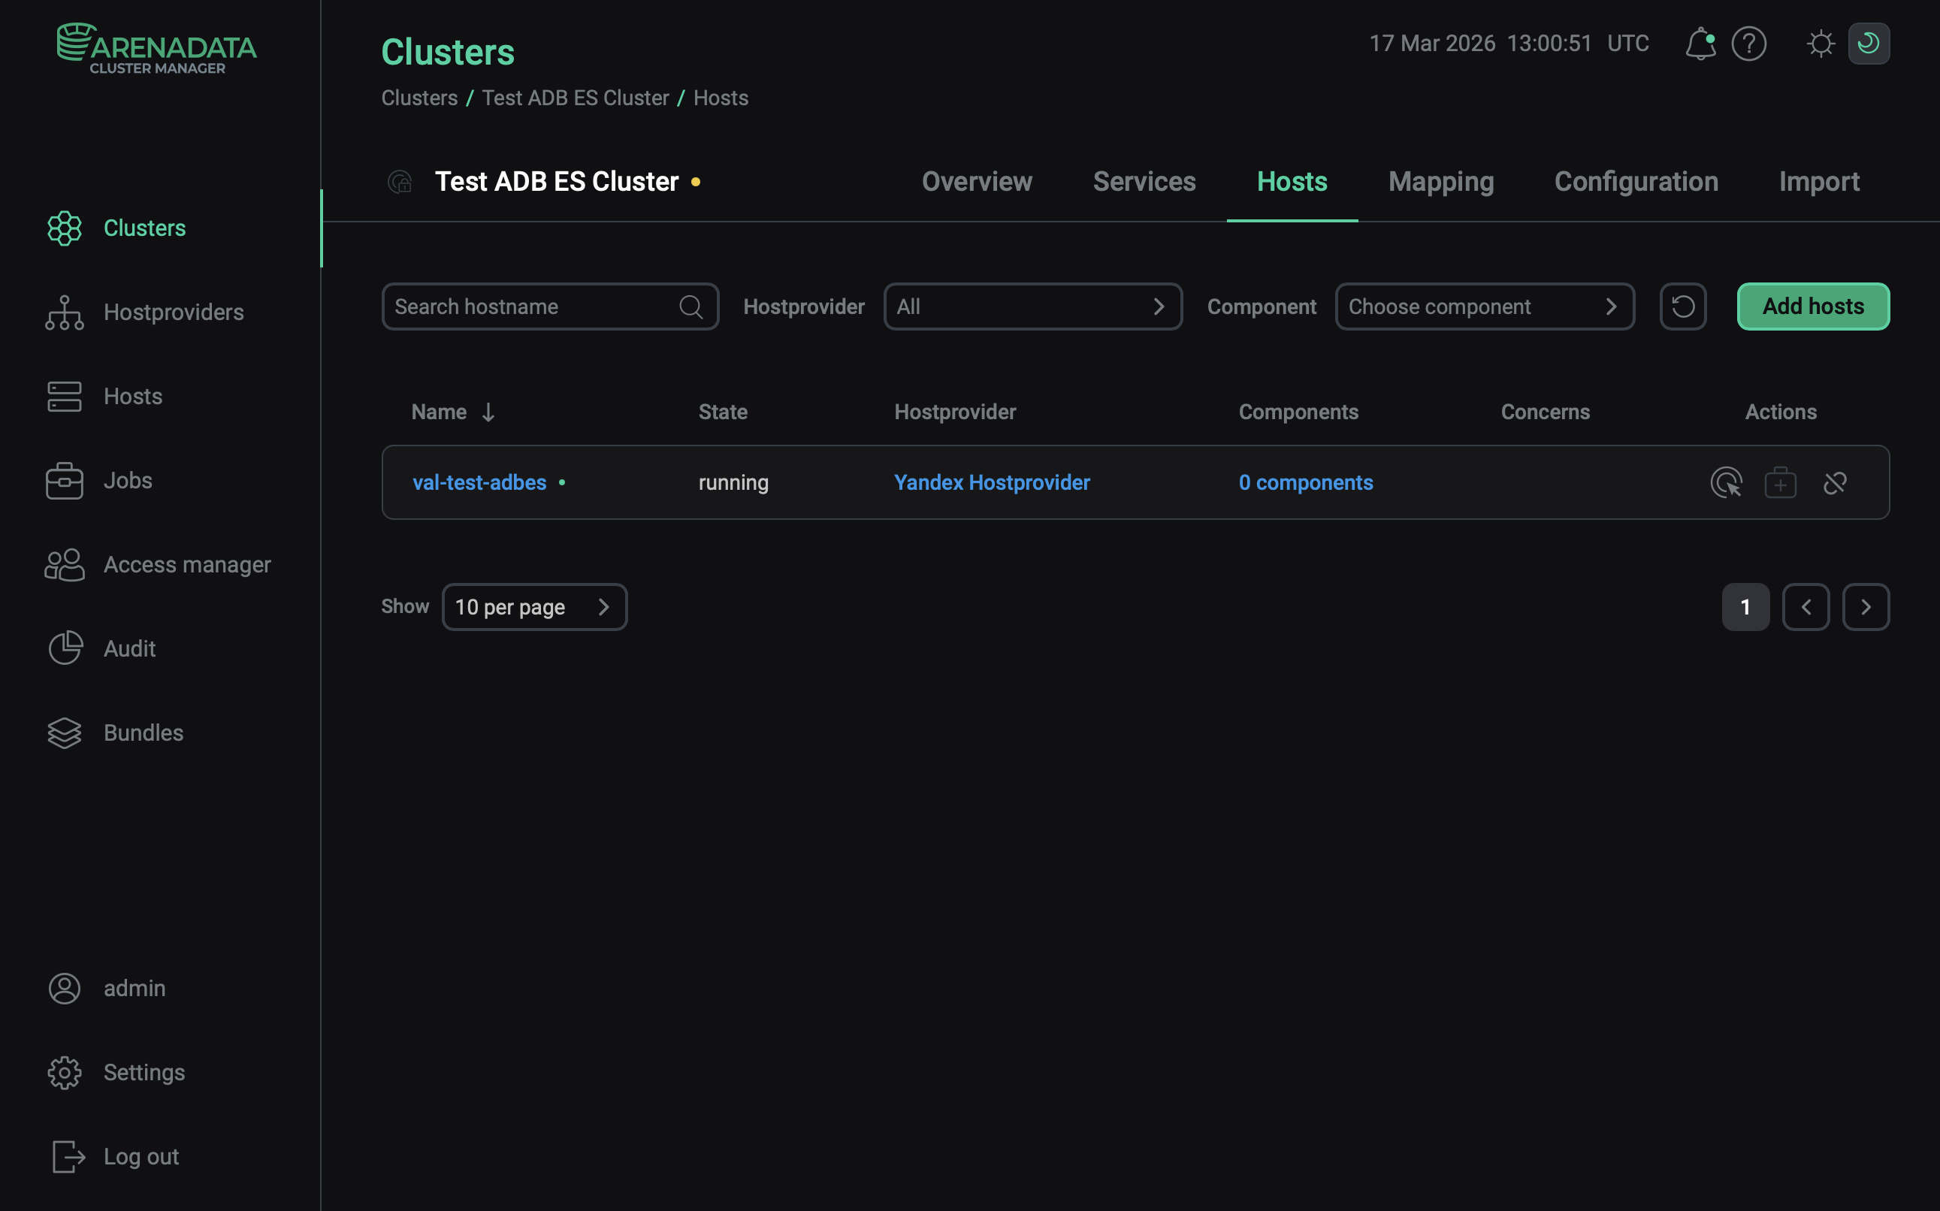The image size is (1940, 1211).
Task: Run an action on host val-test-adbes
Action: pos(1726,482)
